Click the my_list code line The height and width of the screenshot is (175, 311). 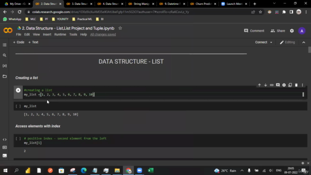click(x=59, y=95)
